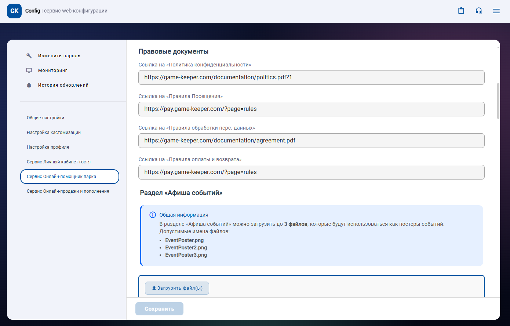The height and width of the screenshot is (326, 510).
Task: Click the bell icon for История обновлений
Action: pyautogui.click(x=29, y=85)
